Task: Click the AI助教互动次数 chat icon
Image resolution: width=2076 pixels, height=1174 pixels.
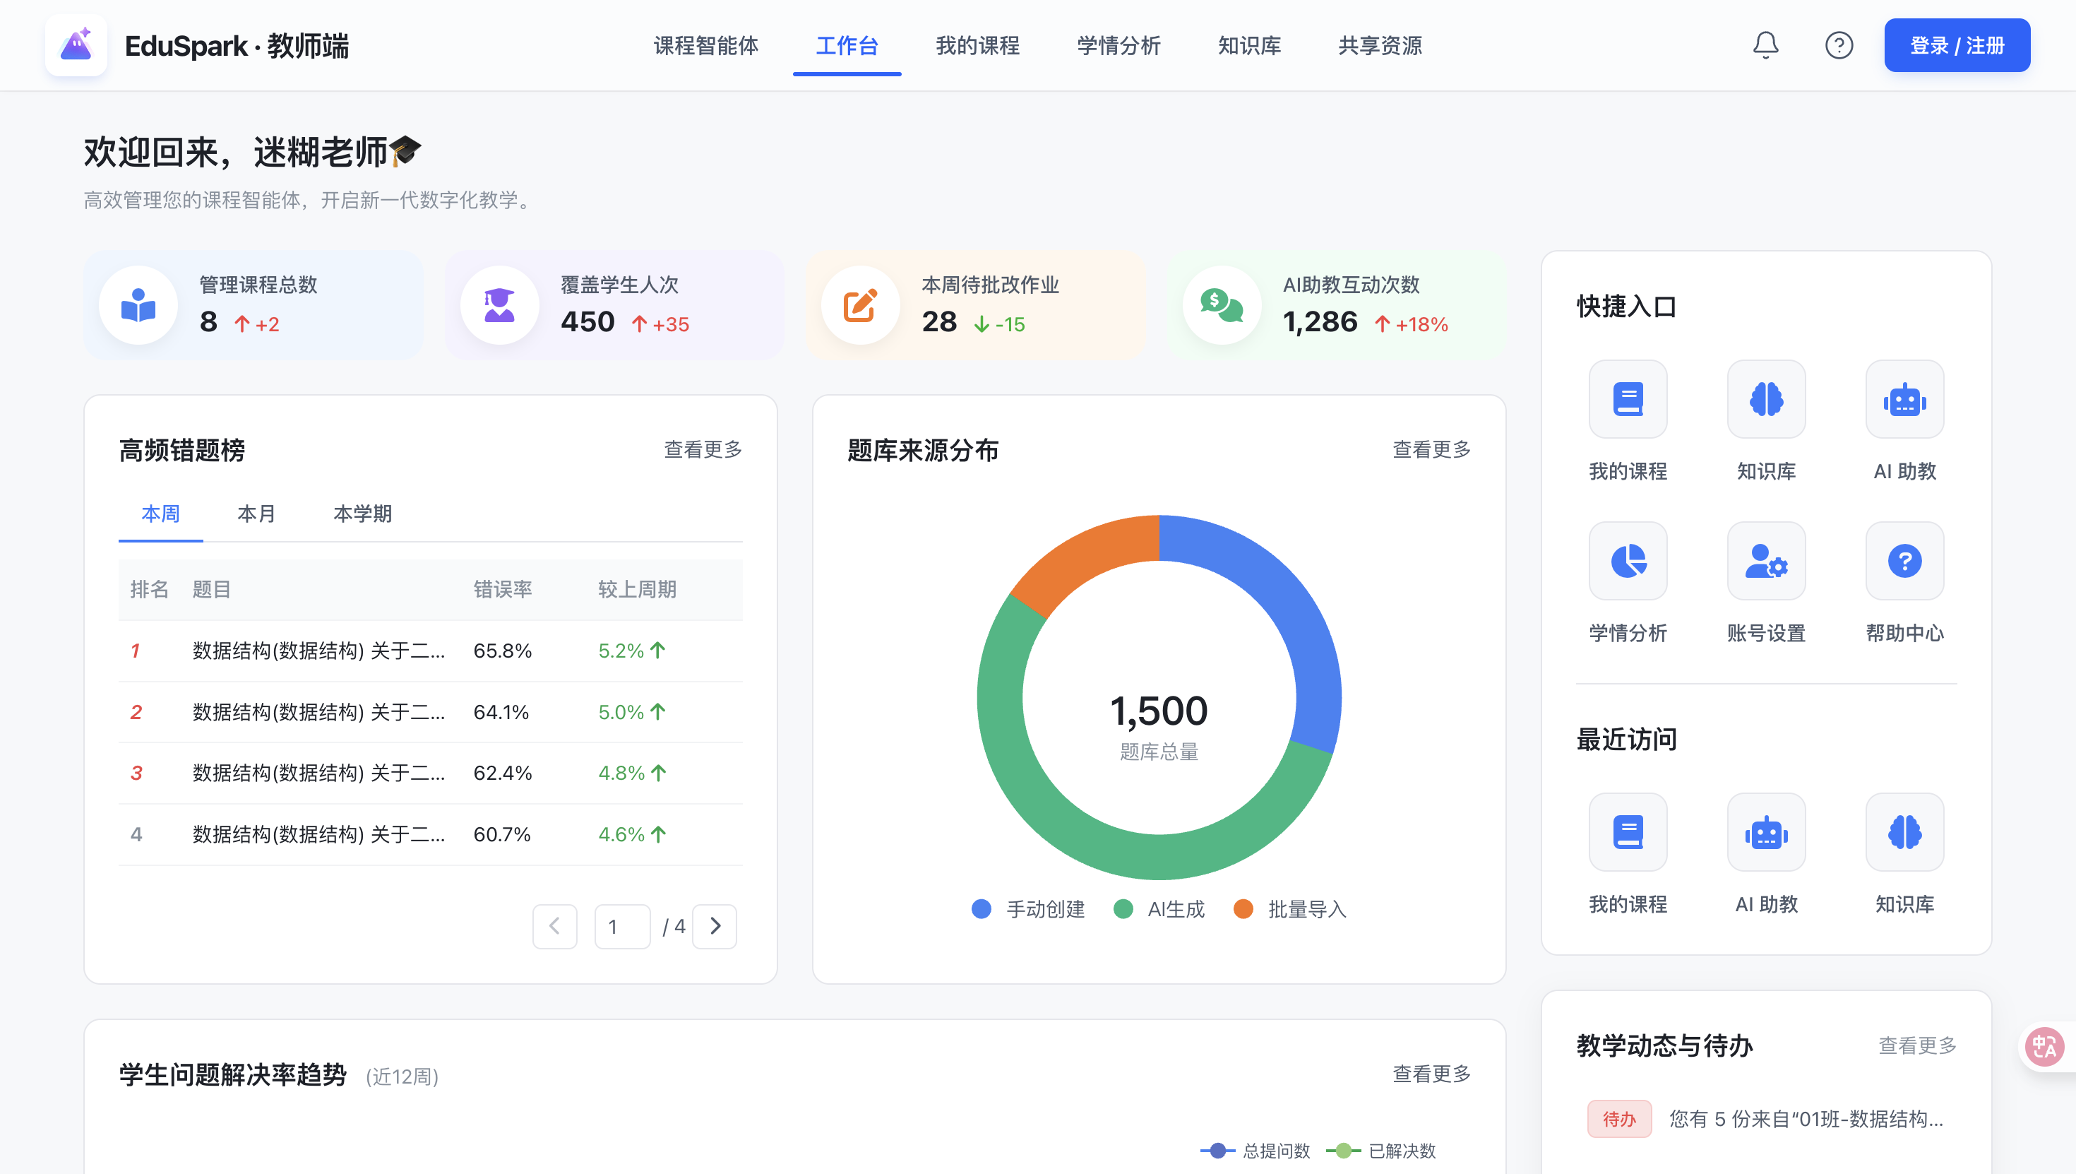Action: [x=1221, y=306]
